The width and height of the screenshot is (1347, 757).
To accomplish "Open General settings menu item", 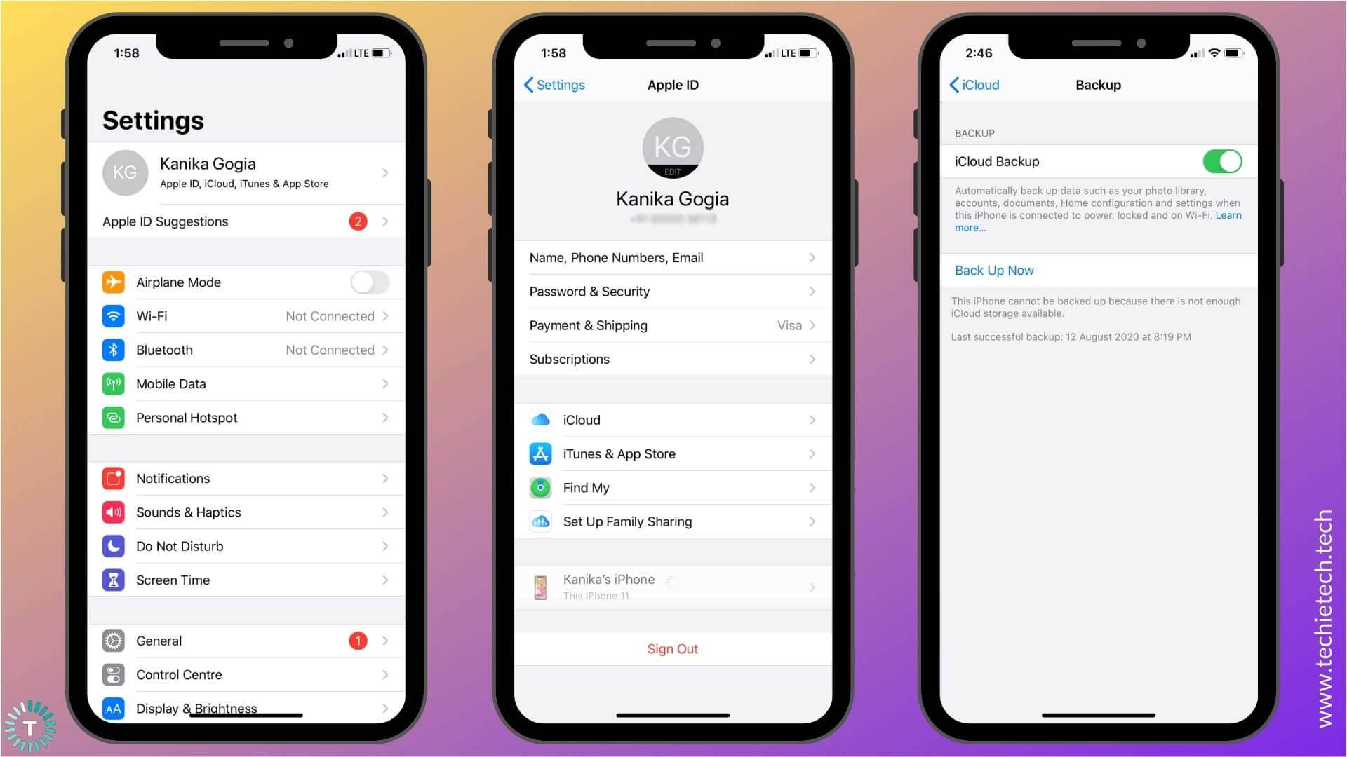I will (x=244, y=641).
